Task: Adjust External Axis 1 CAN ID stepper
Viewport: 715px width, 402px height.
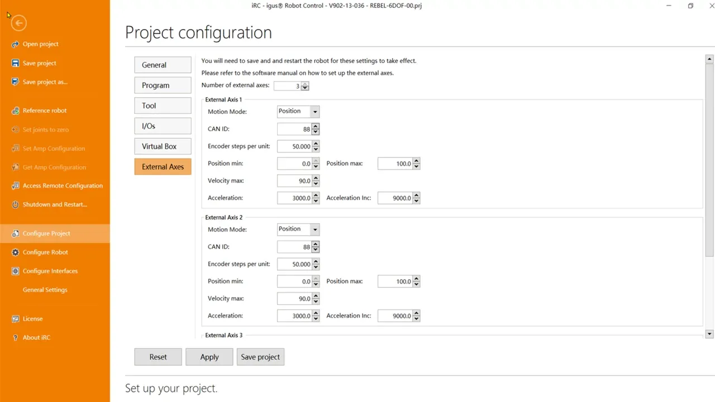Action: 316,129
